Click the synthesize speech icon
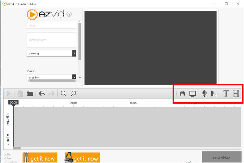This screenshot has height=163, width=244. coord(214,93)
